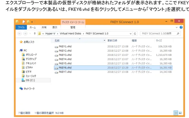Select the ディスク イメージ ツール contextual tab
The image size is (189, 118).
coord(73,22)
